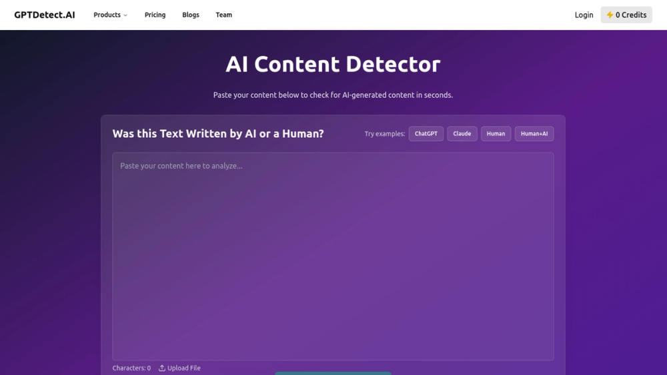Image resolution: width=667 pixels, height=375 pixels.
Task: Click the Login link
Action: (x=584, y=15)
